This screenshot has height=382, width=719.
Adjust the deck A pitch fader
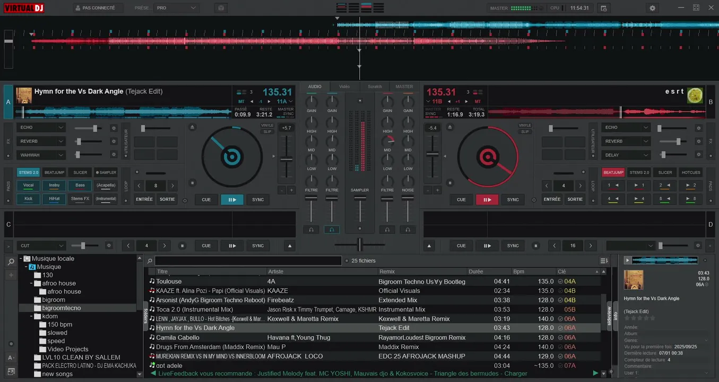click(x=287, y=159)
